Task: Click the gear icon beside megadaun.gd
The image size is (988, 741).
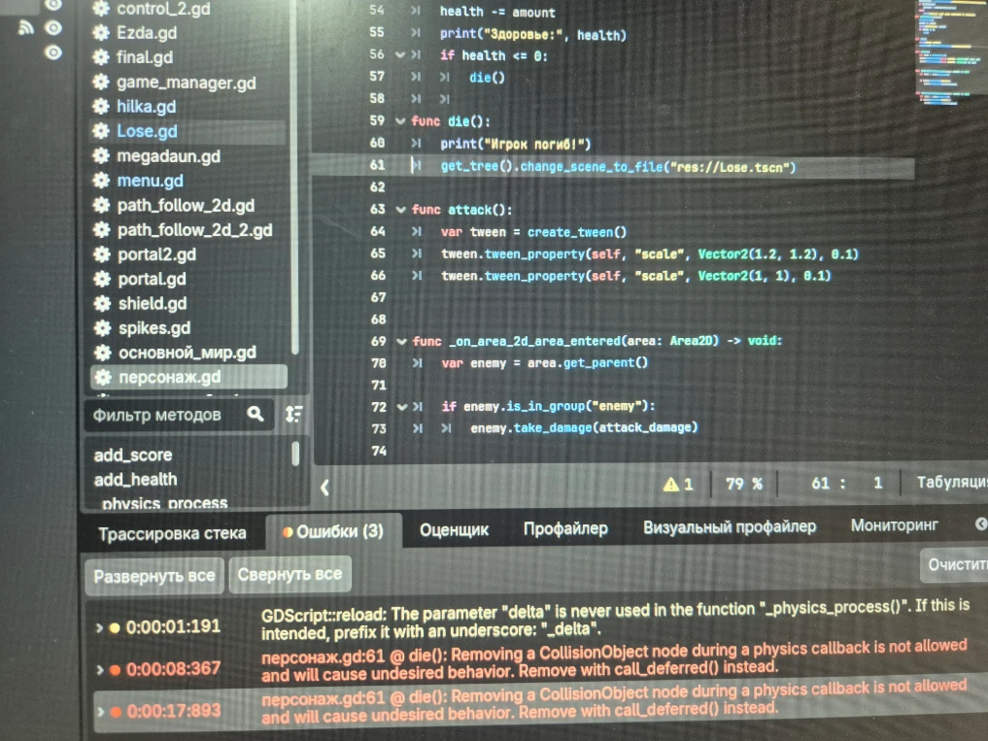Action: click(101, 155)
